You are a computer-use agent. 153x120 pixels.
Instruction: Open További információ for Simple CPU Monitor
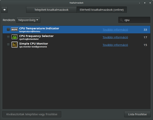pos(115,45)
